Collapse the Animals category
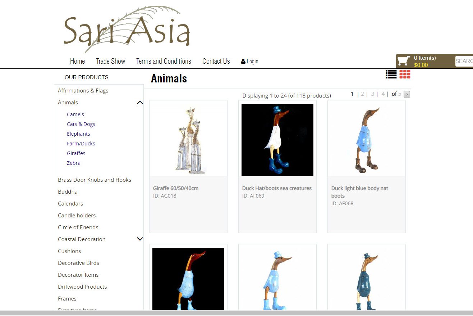Viewport: 473px width, 316px height. point(140,103)
